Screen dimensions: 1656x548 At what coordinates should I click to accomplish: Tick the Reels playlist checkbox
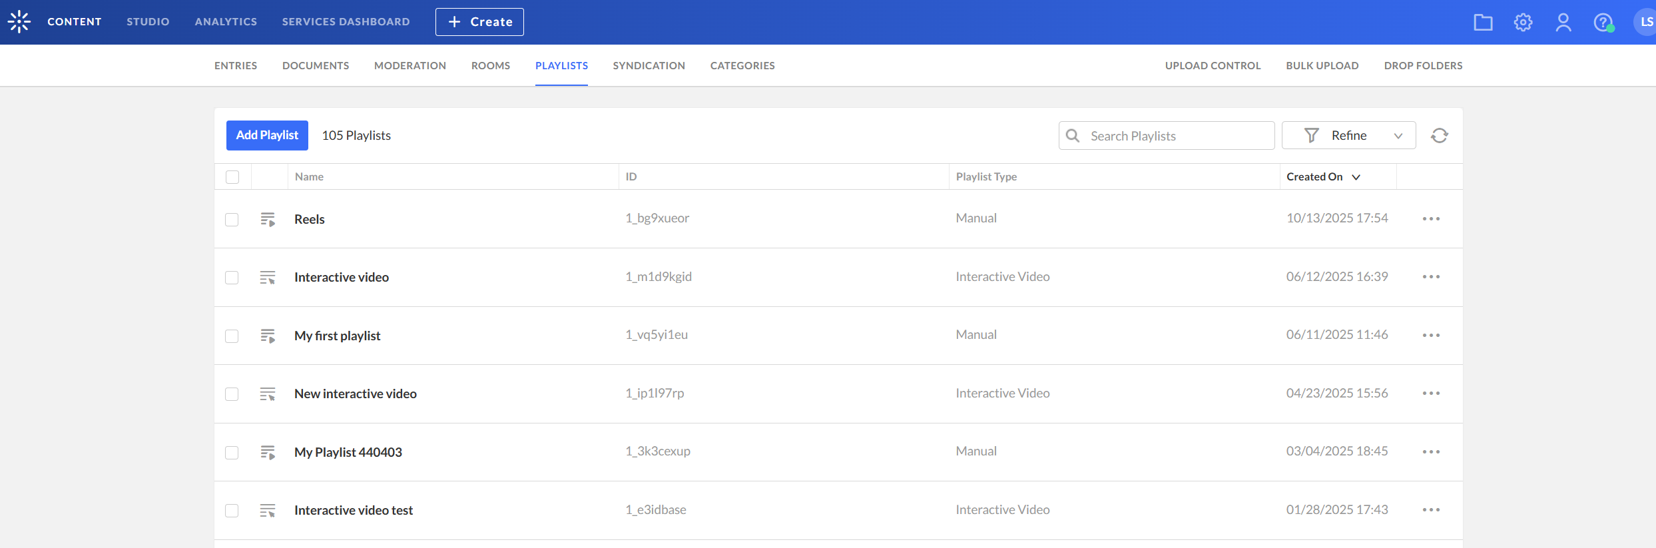click(x=232, y=220)
